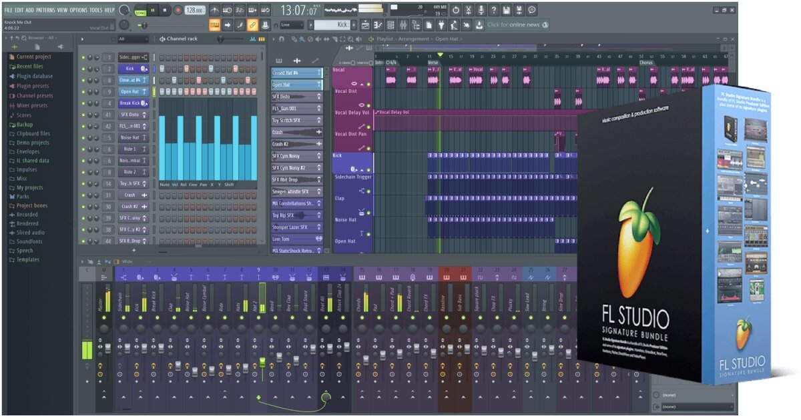Toggle Song/Pattern mode switch
The image size is (801, 420).
pyautogui.click(x=141, y=10)
